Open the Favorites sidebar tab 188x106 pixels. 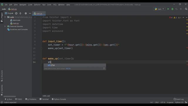(x=2, y=90)
